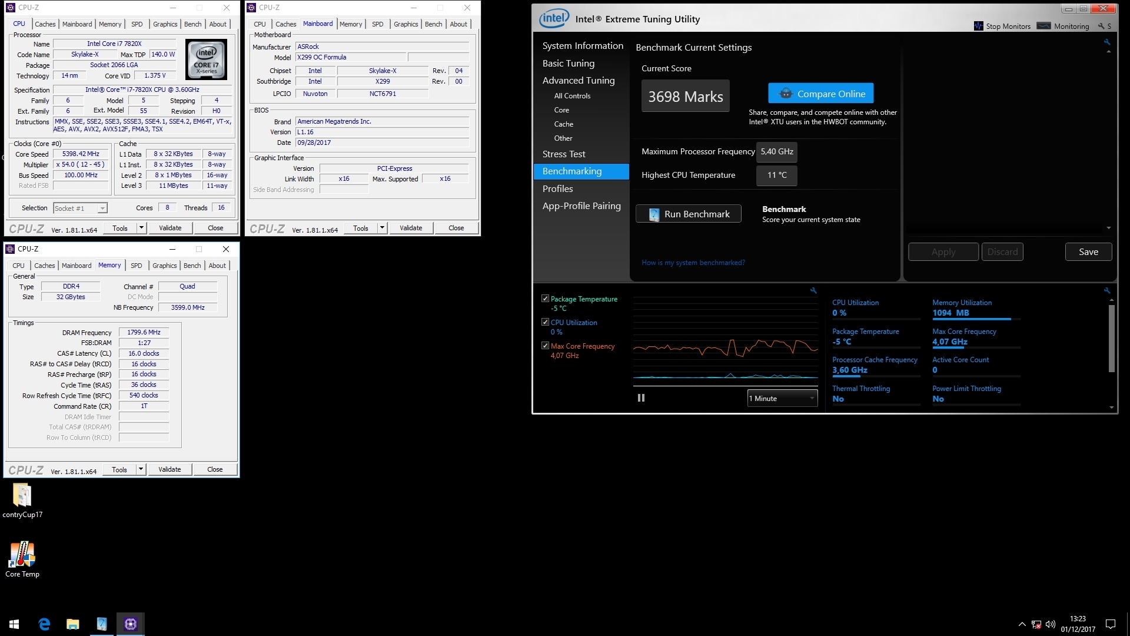1130x636 pixels.
Task: Click the settings wrench in XTU header
Action: click(1101, 26)
